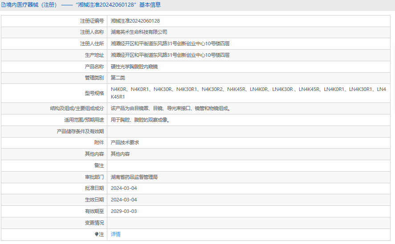
Task: Click the 变更情况 label
Action: coord(94,223)
